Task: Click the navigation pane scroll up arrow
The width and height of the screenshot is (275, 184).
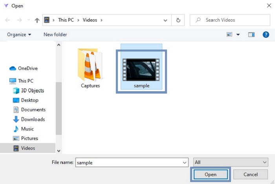Action: pos(59,45)
